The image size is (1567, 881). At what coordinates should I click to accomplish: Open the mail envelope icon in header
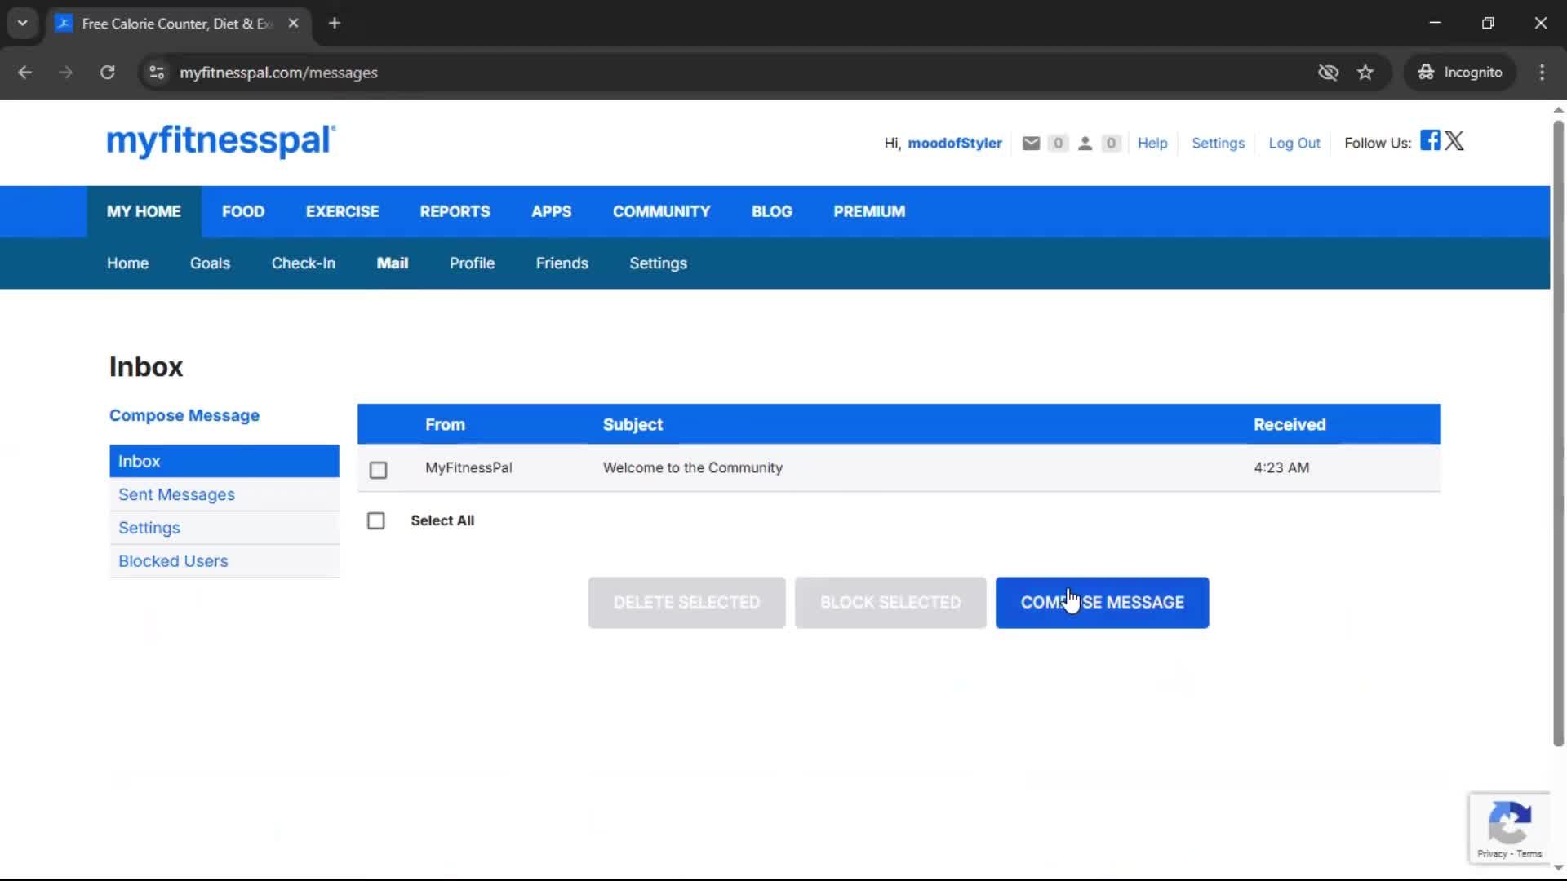click(1031, 144)
